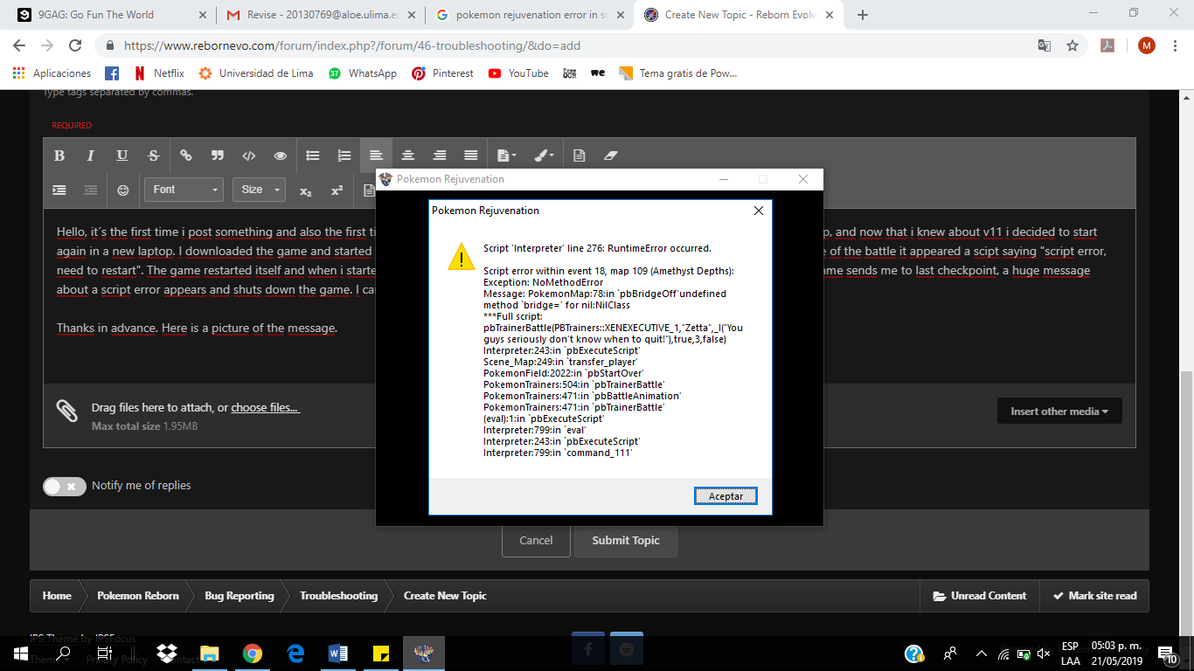Click Aceptar in the error dialog
Screen dimensions: 1194x671
coord(725,496)
